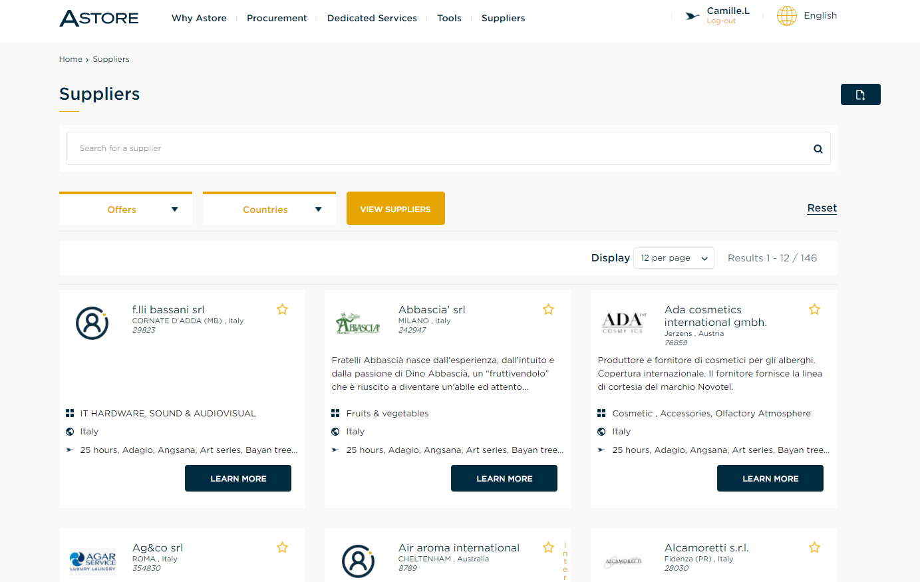Open f.lli bassani srl supplier title
920x582 pixels.
click(168, 310)
